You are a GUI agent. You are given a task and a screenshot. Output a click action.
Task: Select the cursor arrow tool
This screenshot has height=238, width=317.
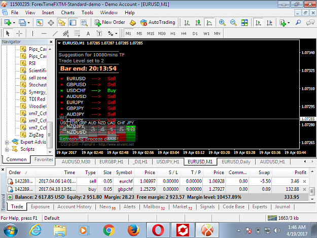coord(8,33)
